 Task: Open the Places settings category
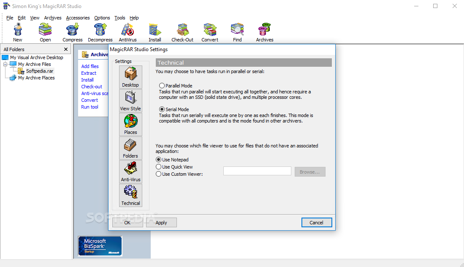point(130,124)
